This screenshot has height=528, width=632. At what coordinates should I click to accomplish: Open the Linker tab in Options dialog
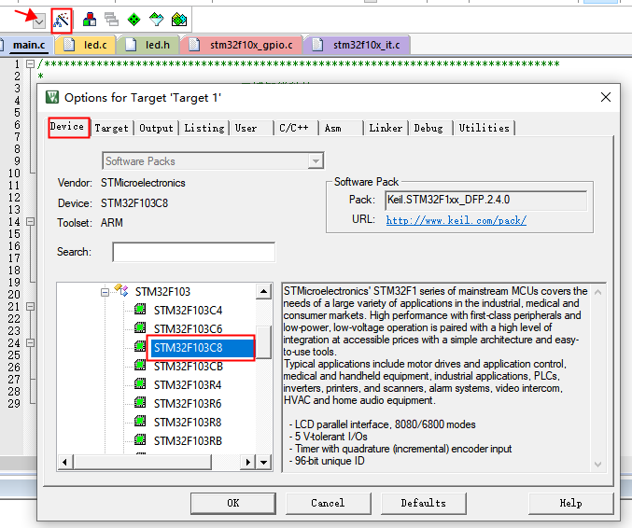point(386,128)
